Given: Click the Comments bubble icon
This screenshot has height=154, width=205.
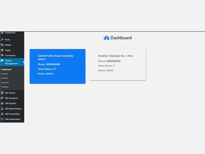Looking at the screenshot, I should click(2, 55).
